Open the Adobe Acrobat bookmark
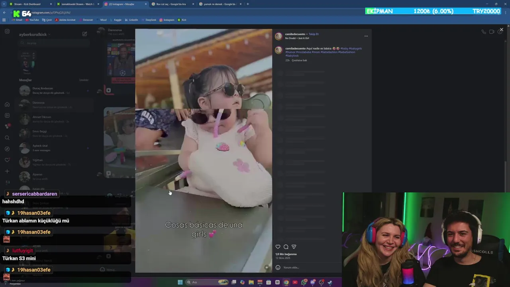 click(x=65, y=20)
